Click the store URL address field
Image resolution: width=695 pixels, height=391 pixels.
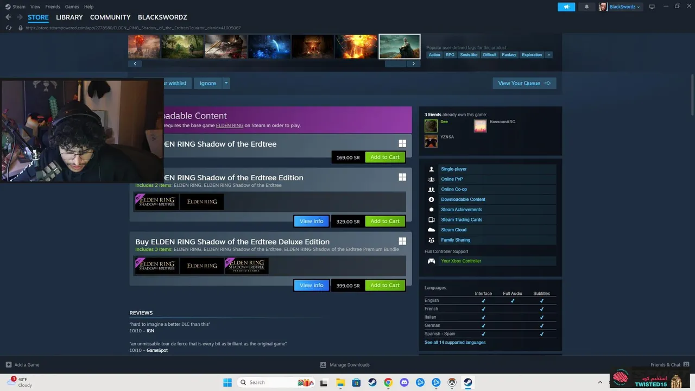[133, 28]
